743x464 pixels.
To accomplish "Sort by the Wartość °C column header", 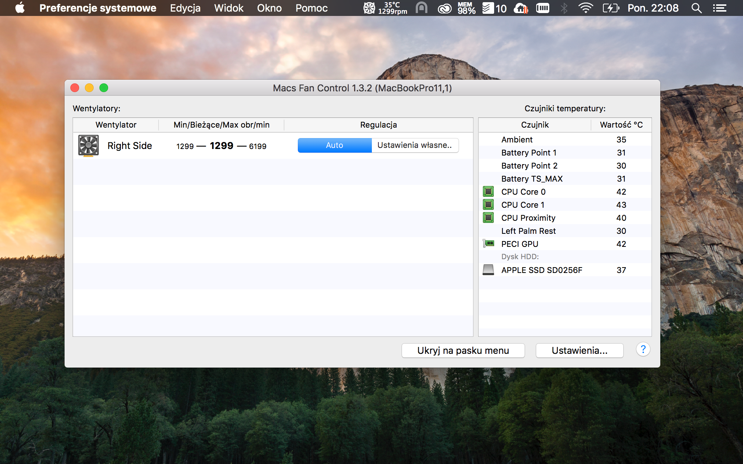I will click(x=621, y=125).
